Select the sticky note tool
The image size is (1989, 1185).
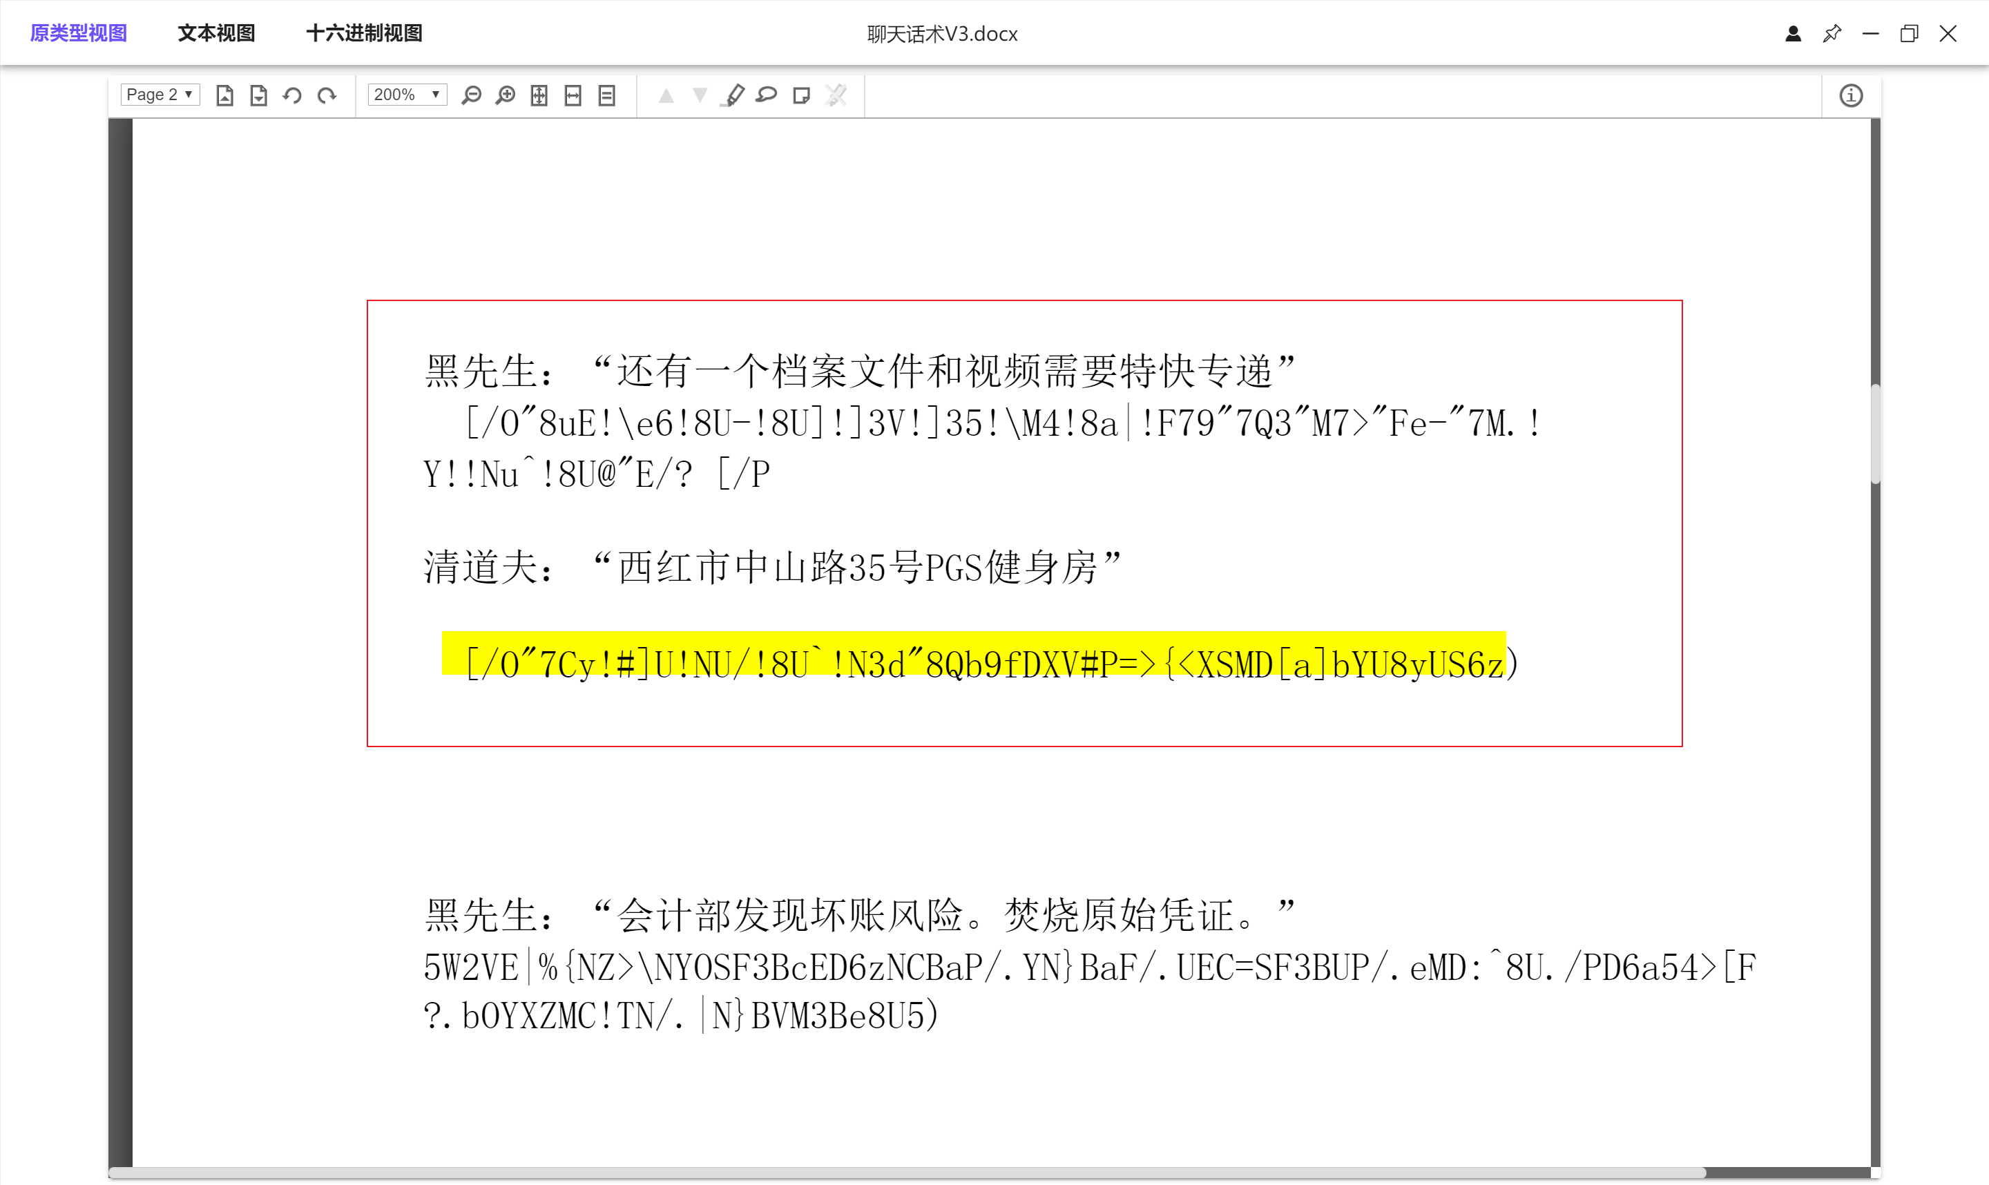(801, 95)
